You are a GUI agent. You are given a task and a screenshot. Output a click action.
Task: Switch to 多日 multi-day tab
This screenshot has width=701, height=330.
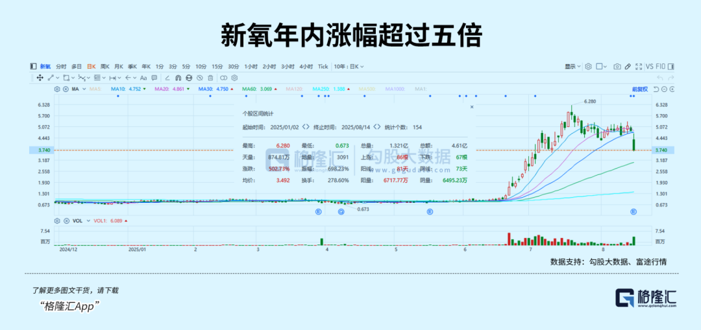77,67
